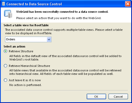Click the database icon in title bar
Viewport: 132px width, 103px height.
point(3,4)
